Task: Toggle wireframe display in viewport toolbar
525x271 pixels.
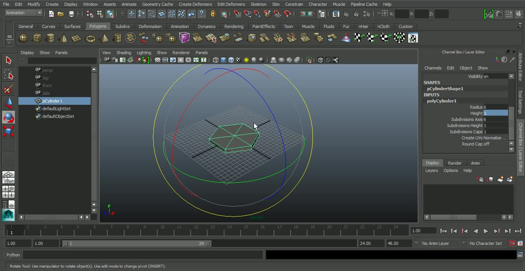Action: pos(216,60)
